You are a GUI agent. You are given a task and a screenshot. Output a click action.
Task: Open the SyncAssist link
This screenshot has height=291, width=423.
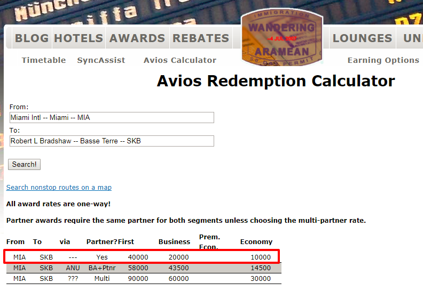pyautogui.click(x=101, y=60)
